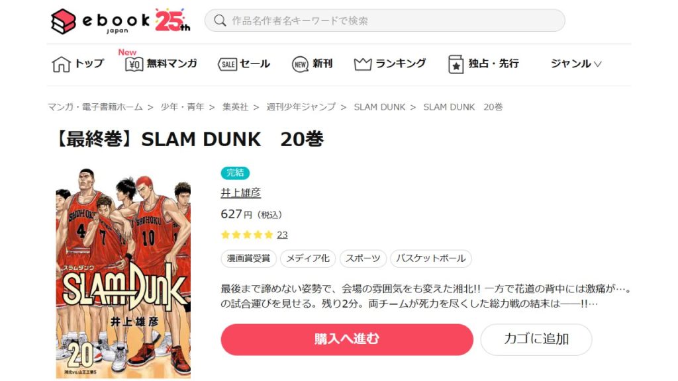Select 少年・青年 breadcrumb link

point(183,107)
